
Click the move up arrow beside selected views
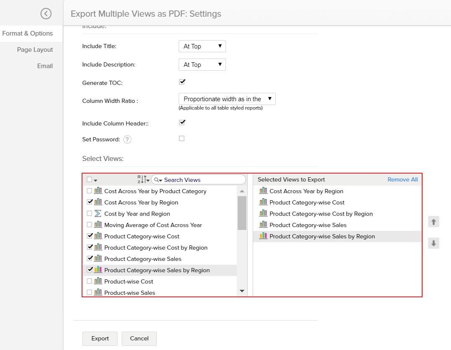pyautogui.click(x=433, y=222)
